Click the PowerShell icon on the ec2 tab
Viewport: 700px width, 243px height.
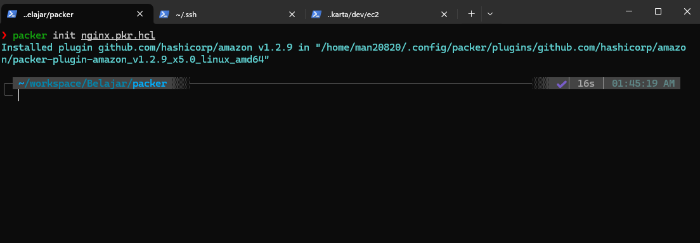pos(316,15)
